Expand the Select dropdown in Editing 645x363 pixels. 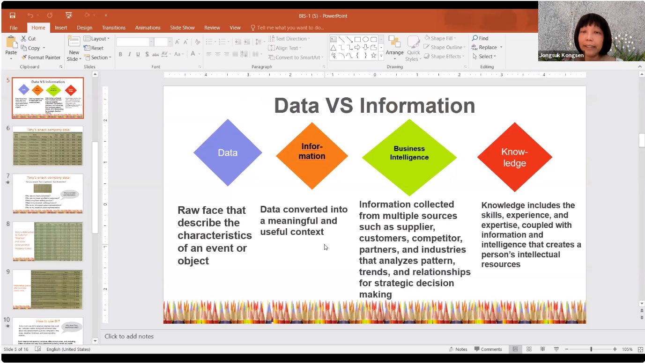click(x=484, y=57)
